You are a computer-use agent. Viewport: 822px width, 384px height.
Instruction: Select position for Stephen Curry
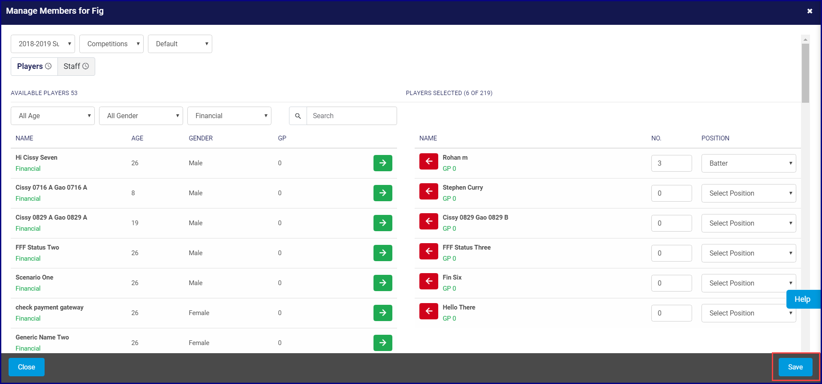pos(749,193)
